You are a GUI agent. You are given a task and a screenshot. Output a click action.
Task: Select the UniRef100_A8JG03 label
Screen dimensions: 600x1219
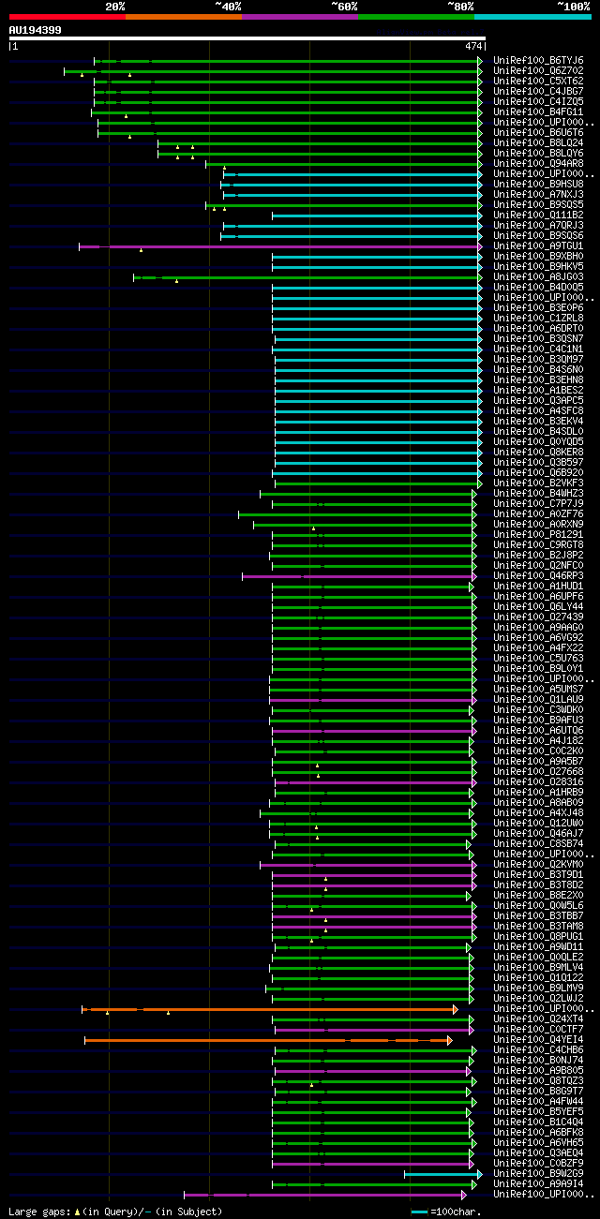(x=538, y=276)
